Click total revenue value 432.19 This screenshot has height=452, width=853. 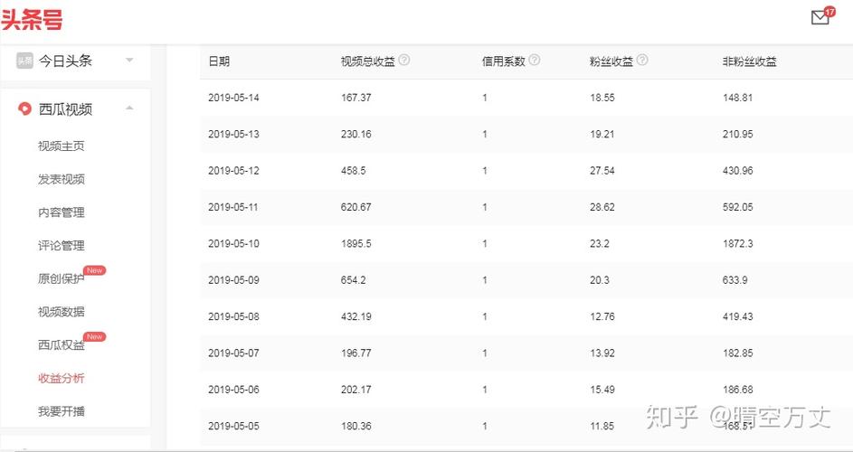coord(356,316)
